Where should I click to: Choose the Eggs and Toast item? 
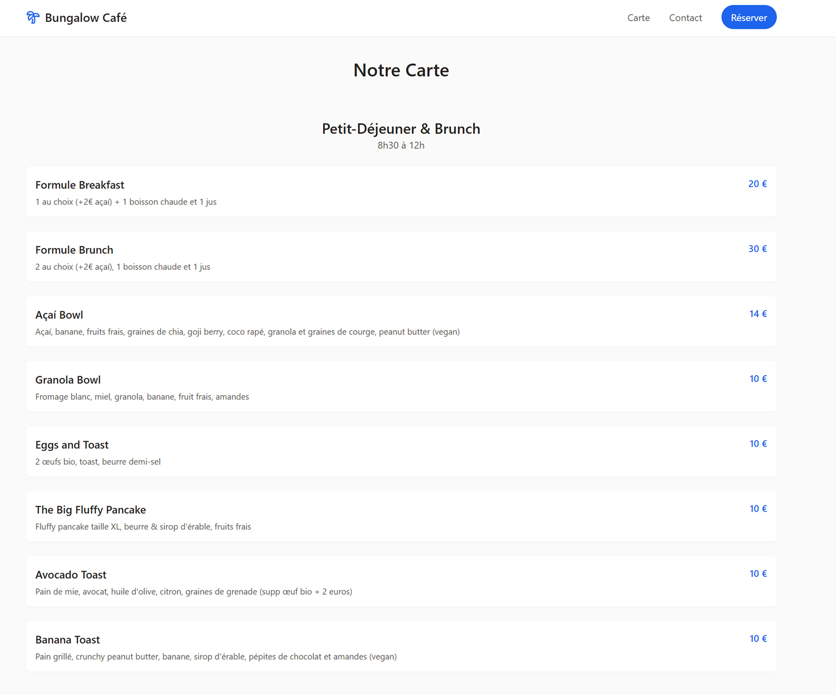pos(72,445)
